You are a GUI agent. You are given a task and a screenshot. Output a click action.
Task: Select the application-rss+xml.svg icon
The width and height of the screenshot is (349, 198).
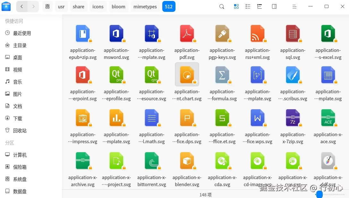258,34
